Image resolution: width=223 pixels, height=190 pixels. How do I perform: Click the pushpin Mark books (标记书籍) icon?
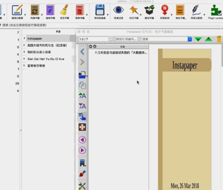pyautogui.click(x=134, y=10)
